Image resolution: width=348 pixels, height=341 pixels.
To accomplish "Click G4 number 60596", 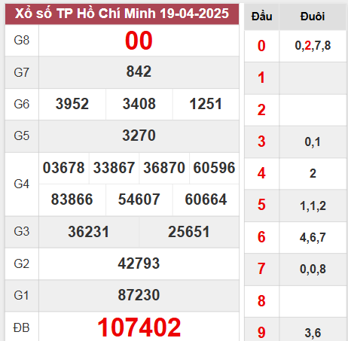I will click(214, 168).
